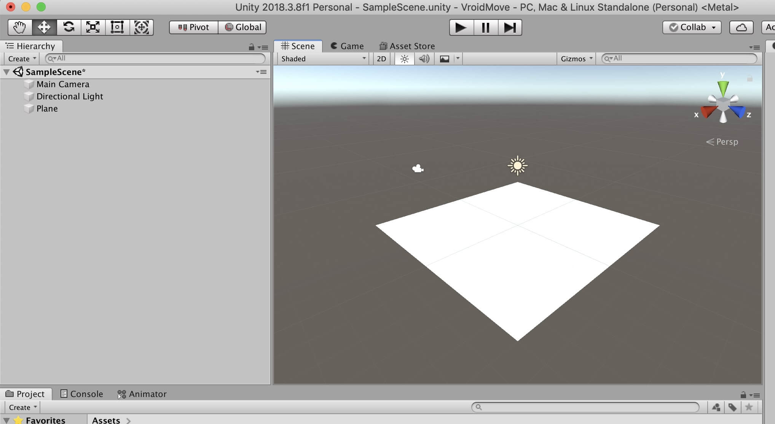This screenshot has width=775, height=424.
Task: Expand Assets breadcrumb arrow
Action: pos(128,421)
